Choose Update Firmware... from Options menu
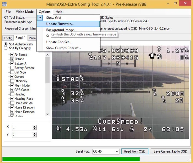This screenshot has height=163, width=193. click(x=60, y=24)
